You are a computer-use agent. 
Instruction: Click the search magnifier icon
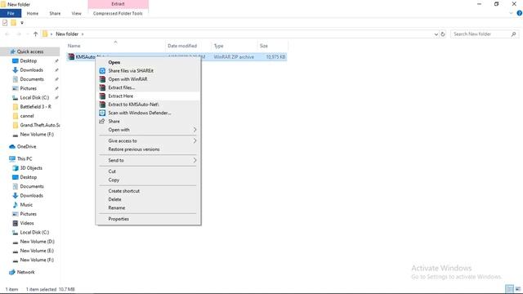coord(514,34)
